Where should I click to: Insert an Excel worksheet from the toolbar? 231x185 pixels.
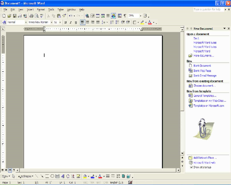[103, 16]
